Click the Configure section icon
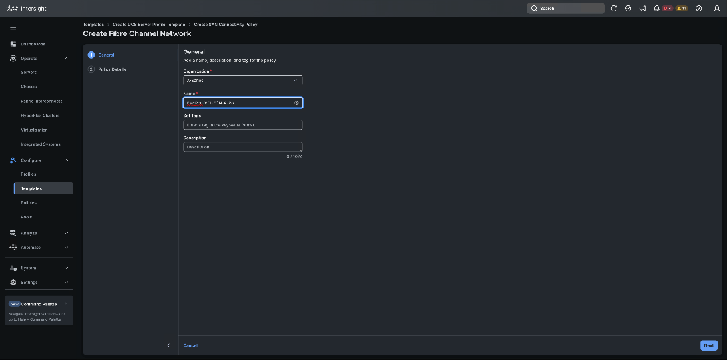 click(13, 160)
